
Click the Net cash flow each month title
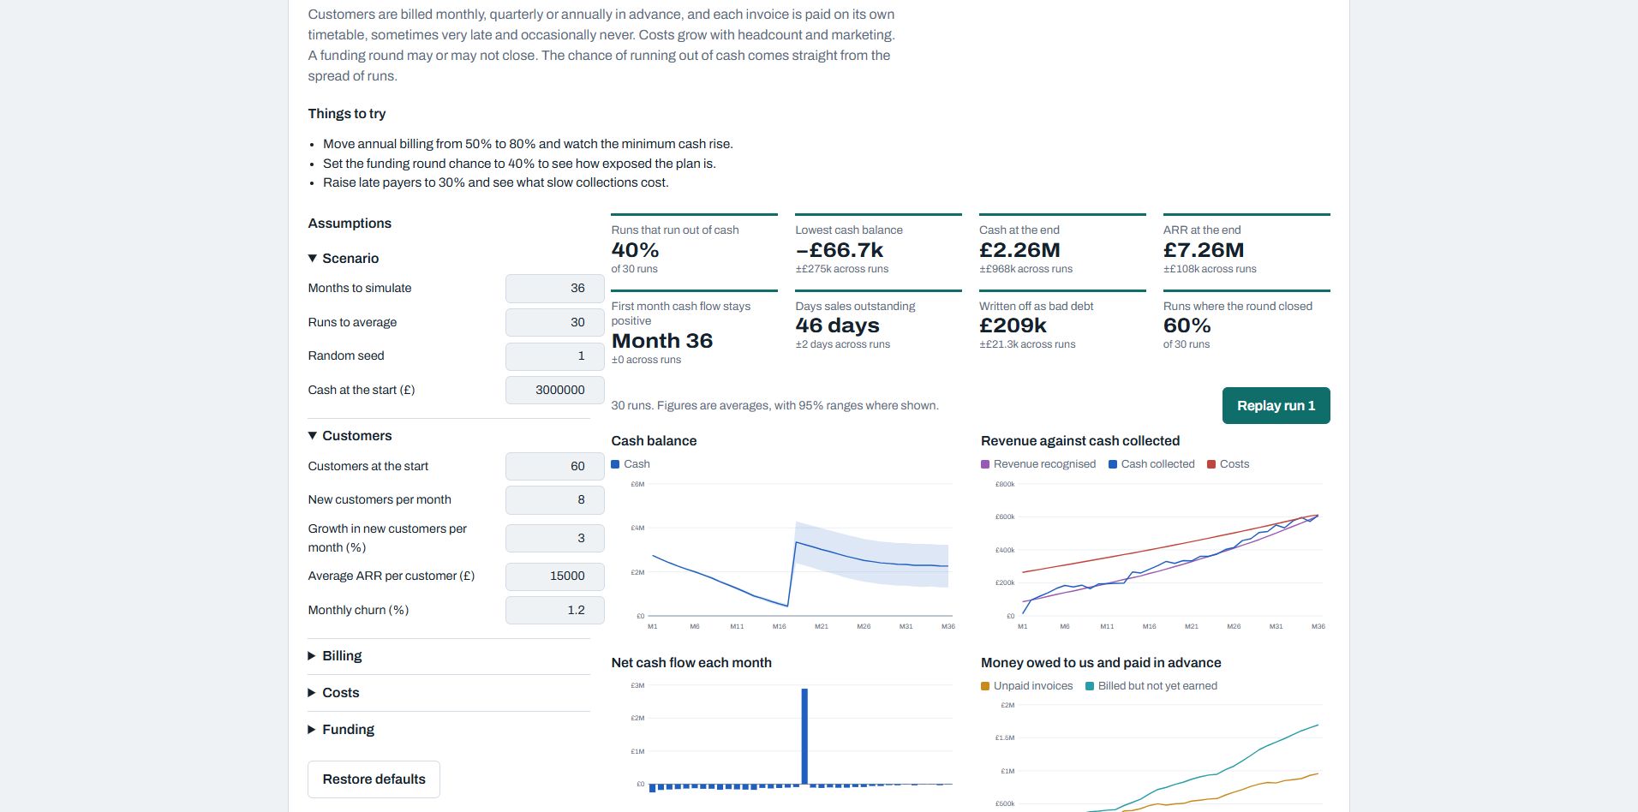tap(691, 662)
